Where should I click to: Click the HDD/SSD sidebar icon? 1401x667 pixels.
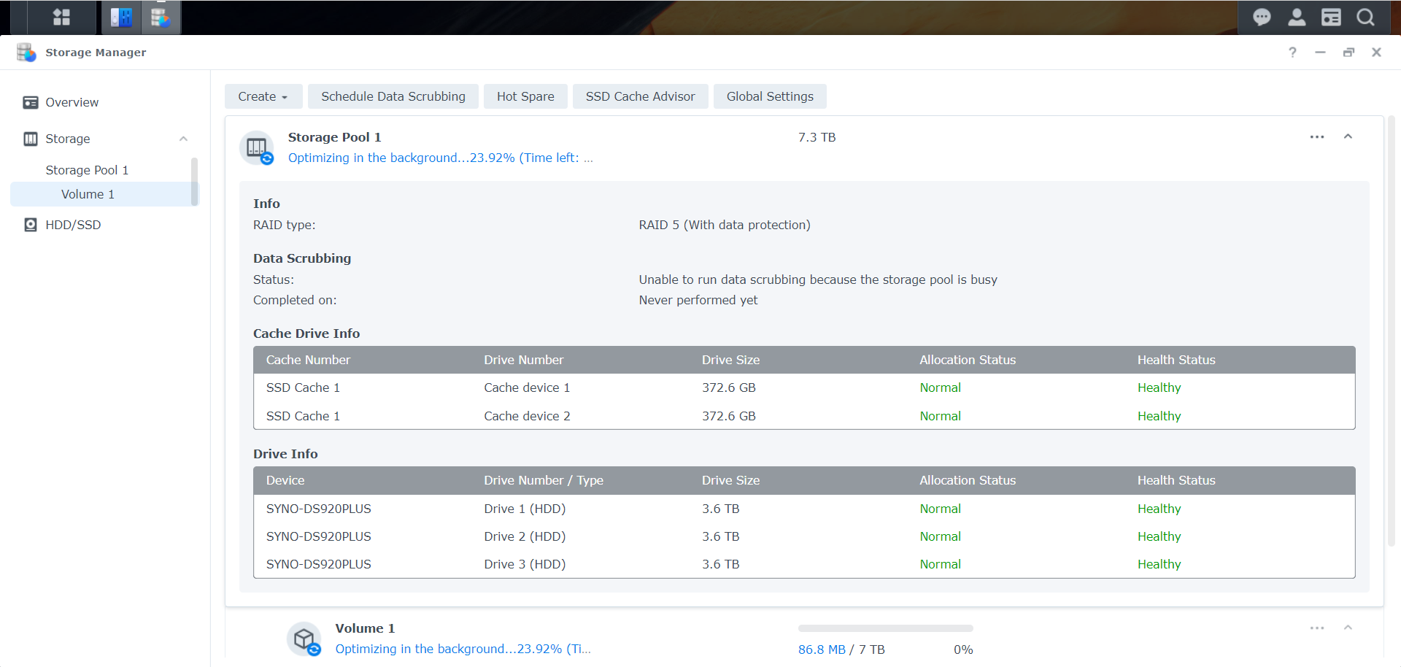pyautogui.click(x=30, y=224)
